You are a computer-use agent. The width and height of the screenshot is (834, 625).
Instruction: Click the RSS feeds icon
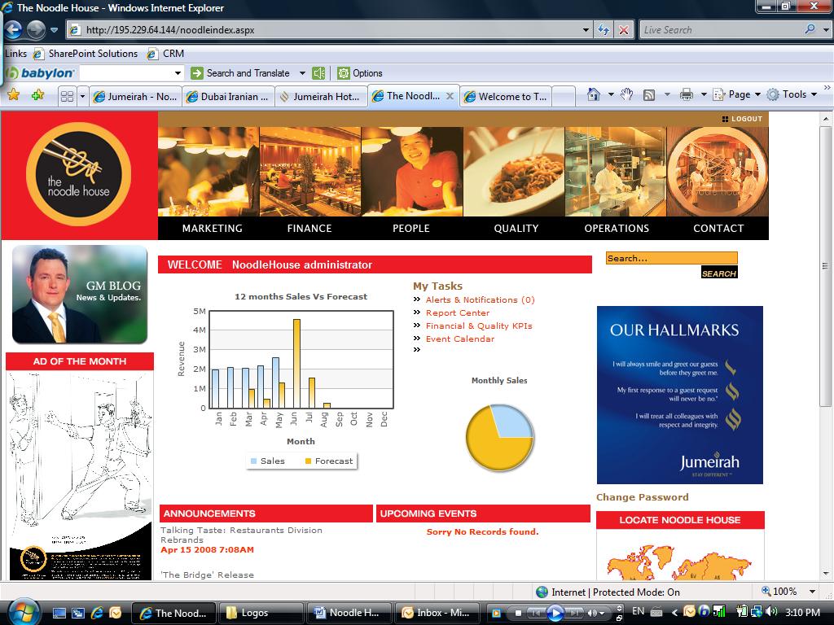click(649, 95)
